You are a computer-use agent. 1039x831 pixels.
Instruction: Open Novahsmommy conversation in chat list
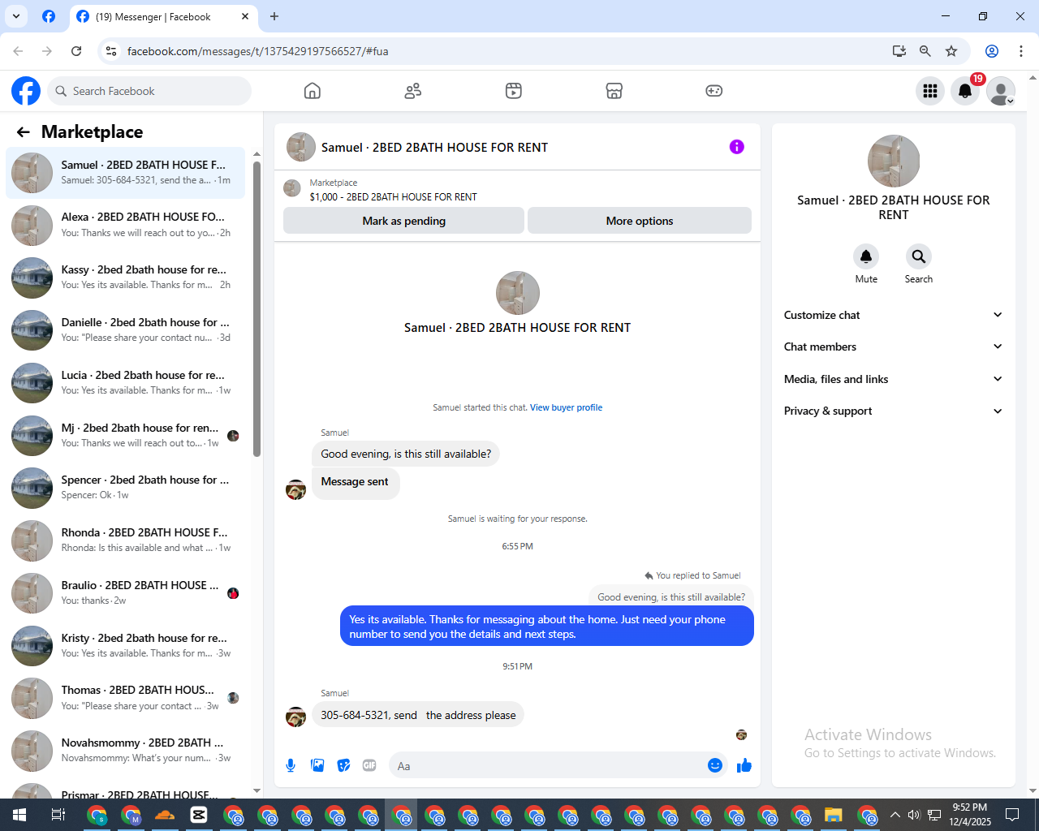click(126, 751)
